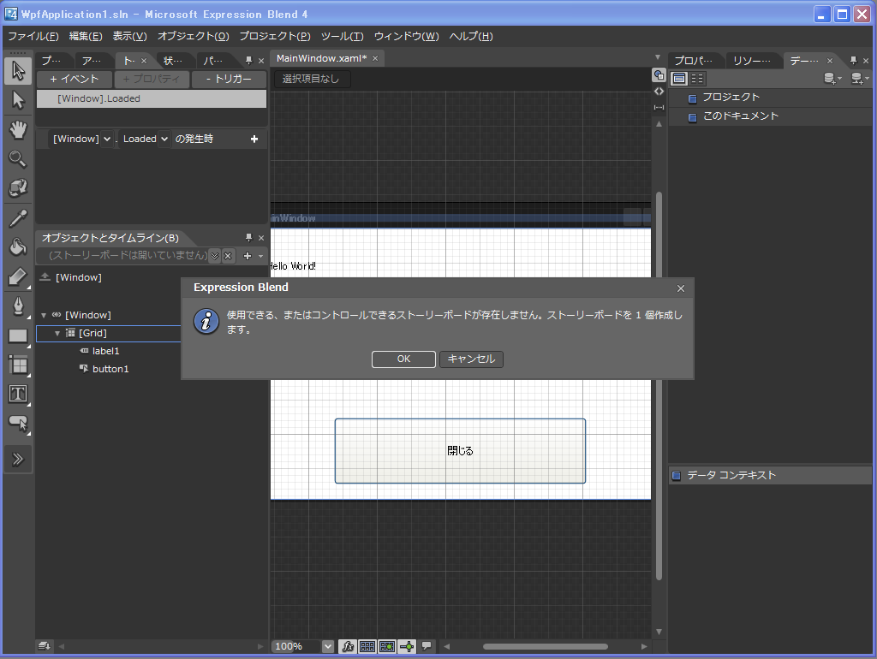
Task: Select the Zoom magnifier tool
Action: tap(18, 159)
